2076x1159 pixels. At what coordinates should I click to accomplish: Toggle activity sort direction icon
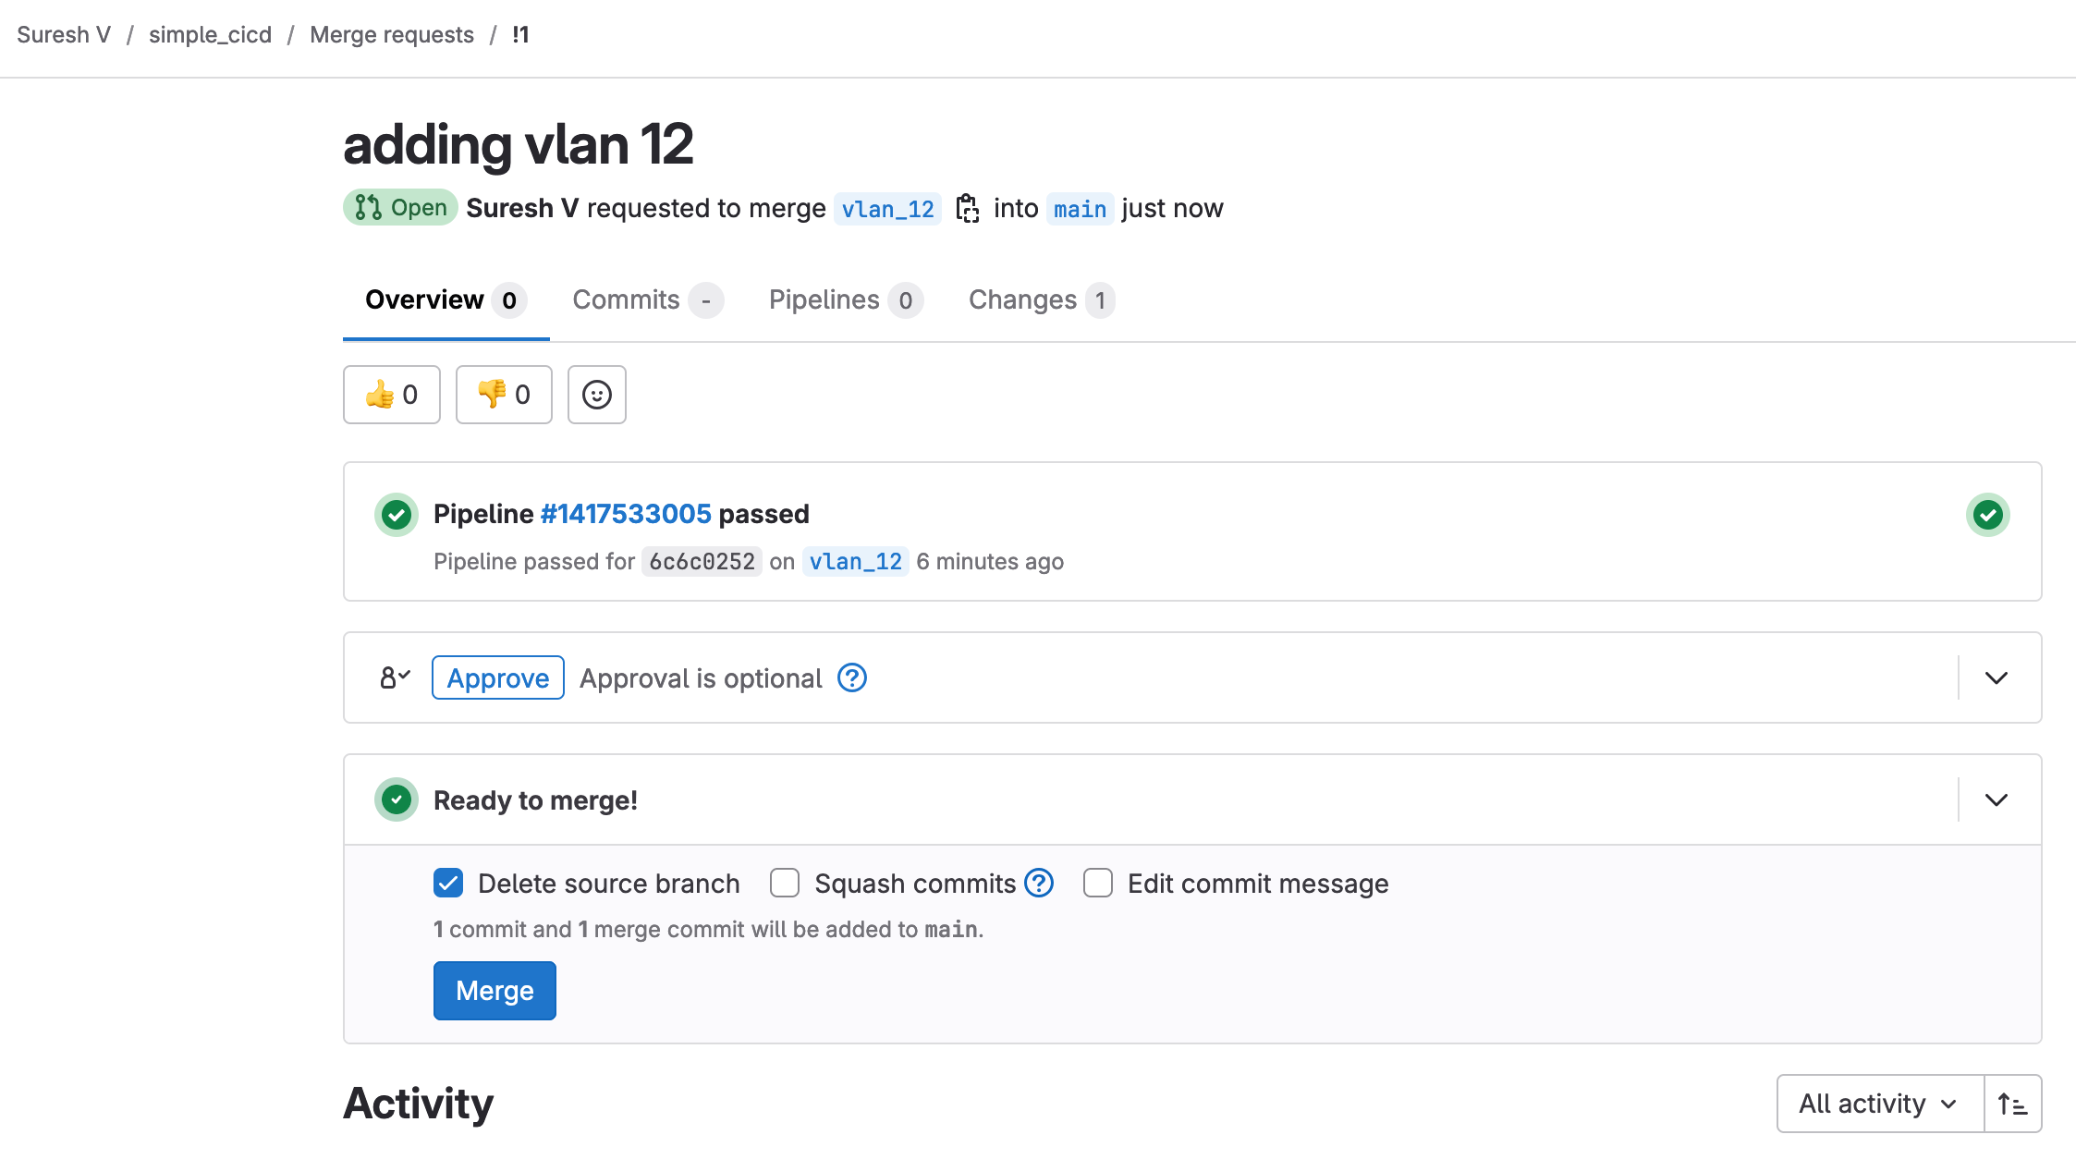point(2012,1104)
